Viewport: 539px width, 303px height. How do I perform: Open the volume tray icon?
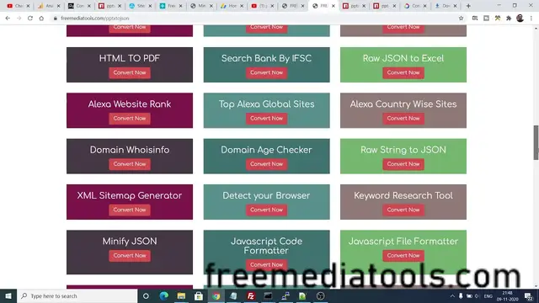[478, 295]
